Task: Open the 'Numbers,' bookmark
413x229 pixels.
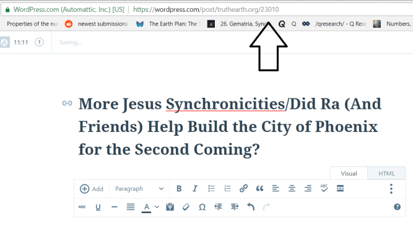Action: (393, 24)
